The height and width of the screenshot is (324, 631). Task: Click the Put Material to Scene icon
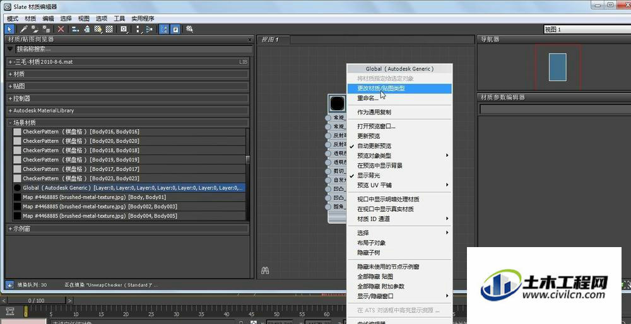click(35, 29)
